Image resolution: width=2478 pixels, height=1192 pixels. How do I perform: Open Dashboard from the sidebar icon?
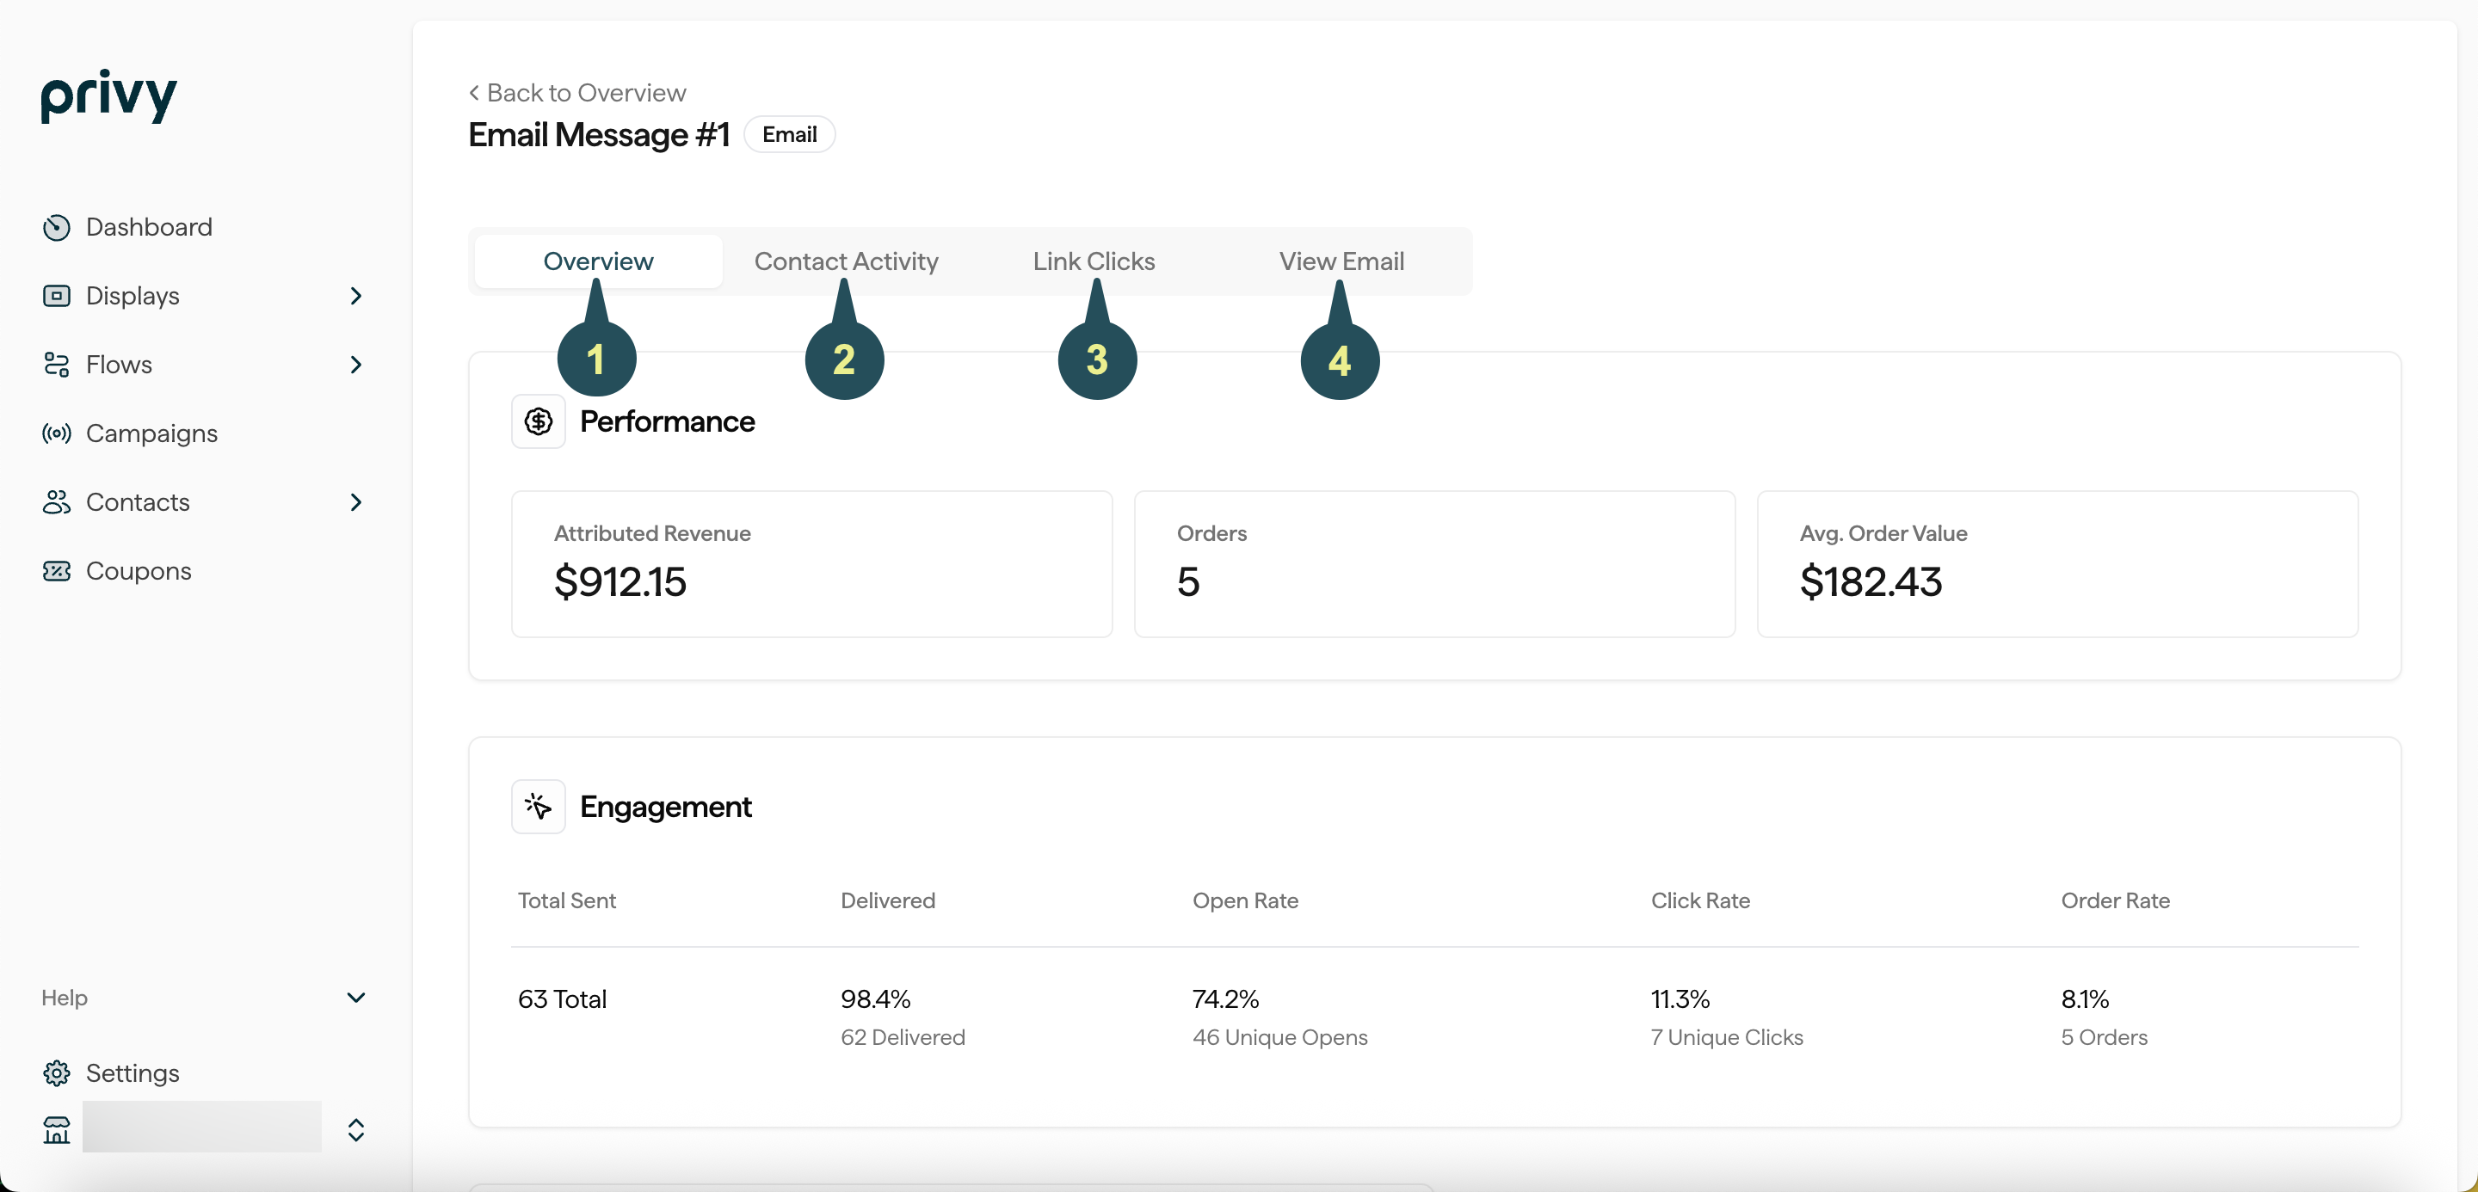tap(57, 227)
